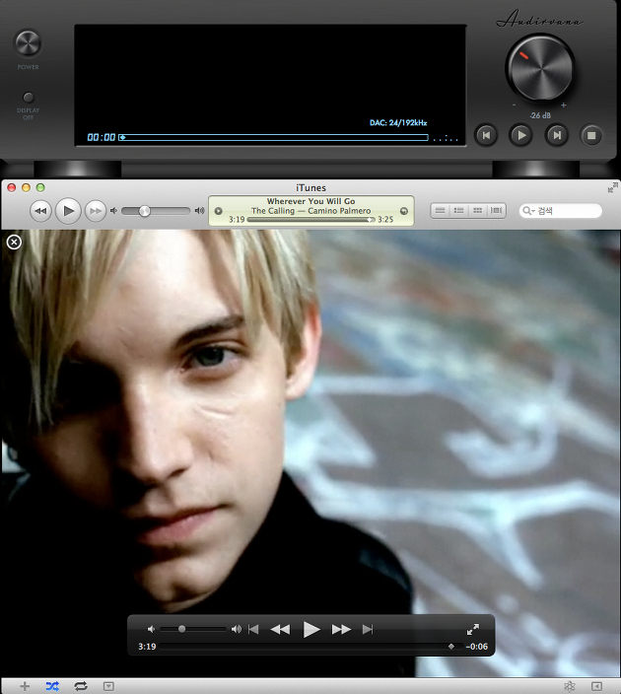
Task: Click iTunes toolbar play button
Action: 68,211
